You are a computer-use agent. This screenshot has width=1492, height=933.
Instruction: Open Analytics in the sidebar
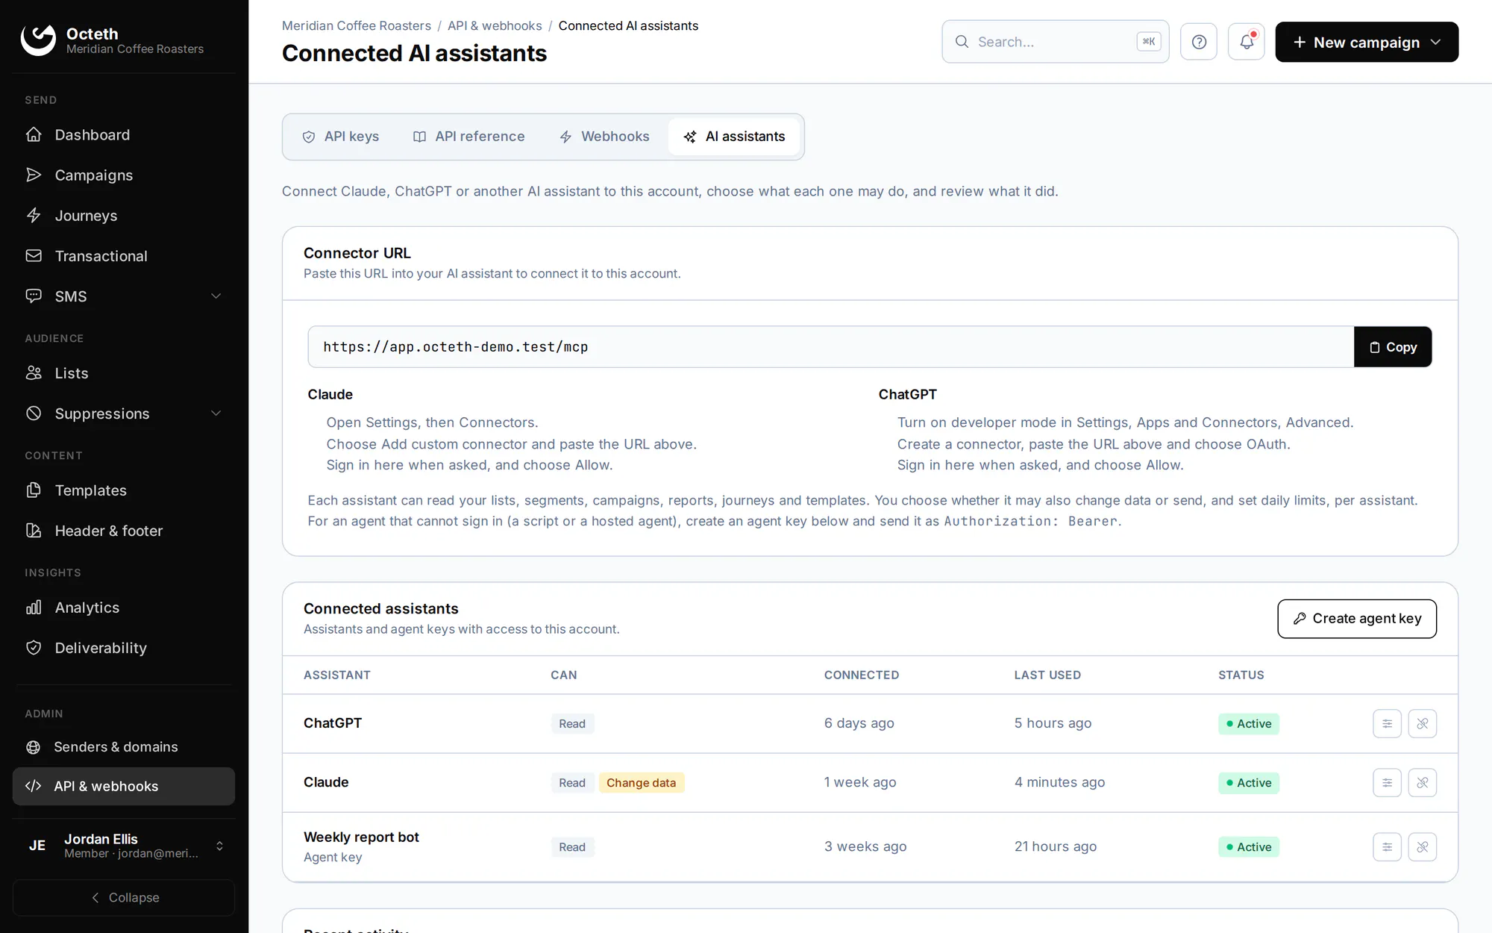point(124,608)
